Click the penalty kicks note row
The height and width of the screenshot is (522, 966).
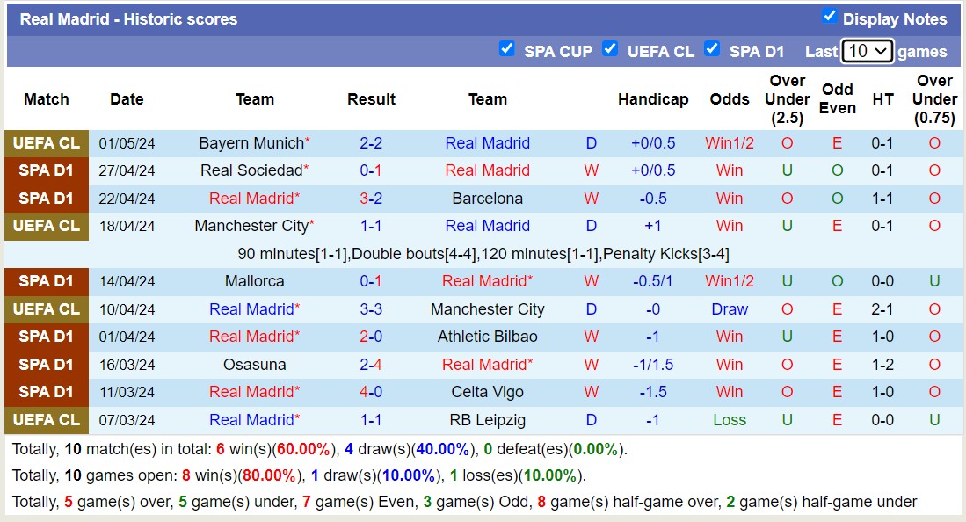point(483,253)
